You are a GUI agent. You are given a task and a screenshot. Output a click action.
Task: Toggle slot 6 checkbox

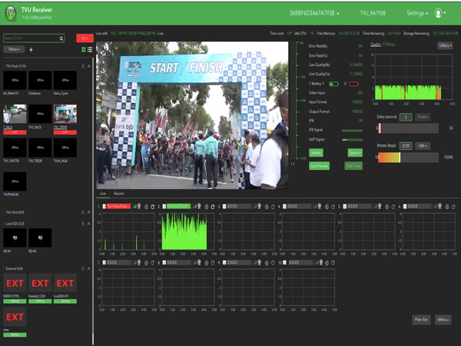405,207
